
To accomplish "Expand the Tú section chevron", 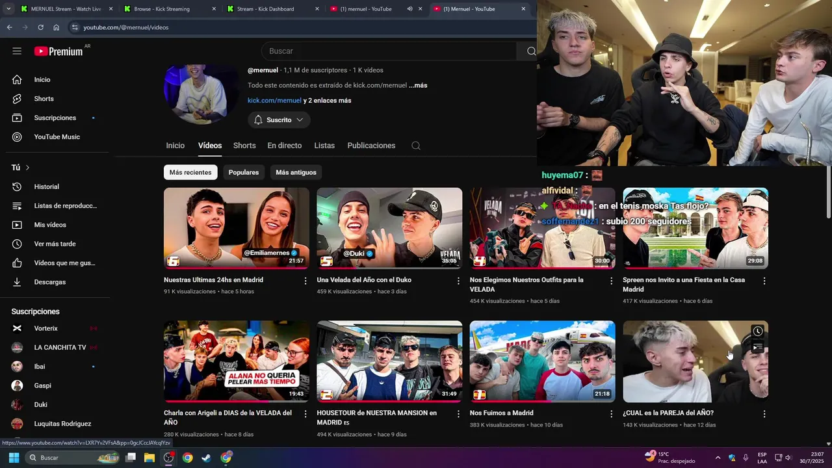I will [27, 168].
